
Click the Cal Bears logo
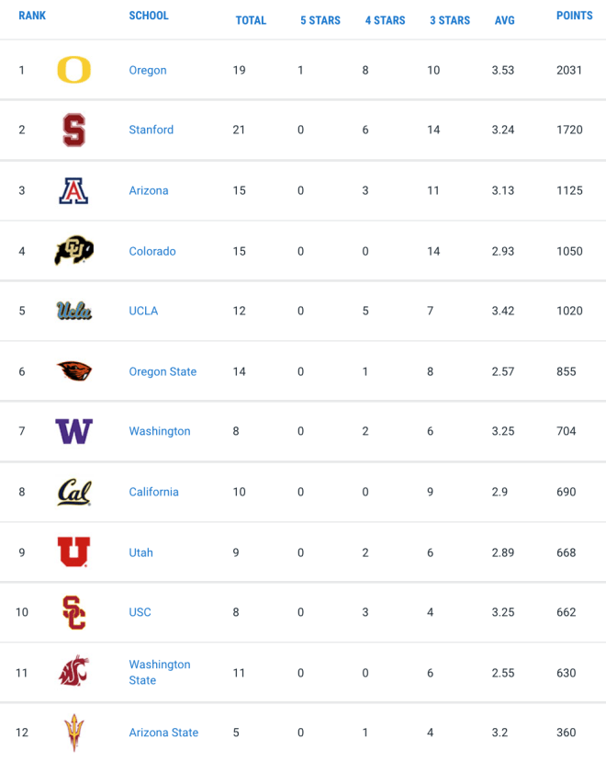(x=73, y=492)
